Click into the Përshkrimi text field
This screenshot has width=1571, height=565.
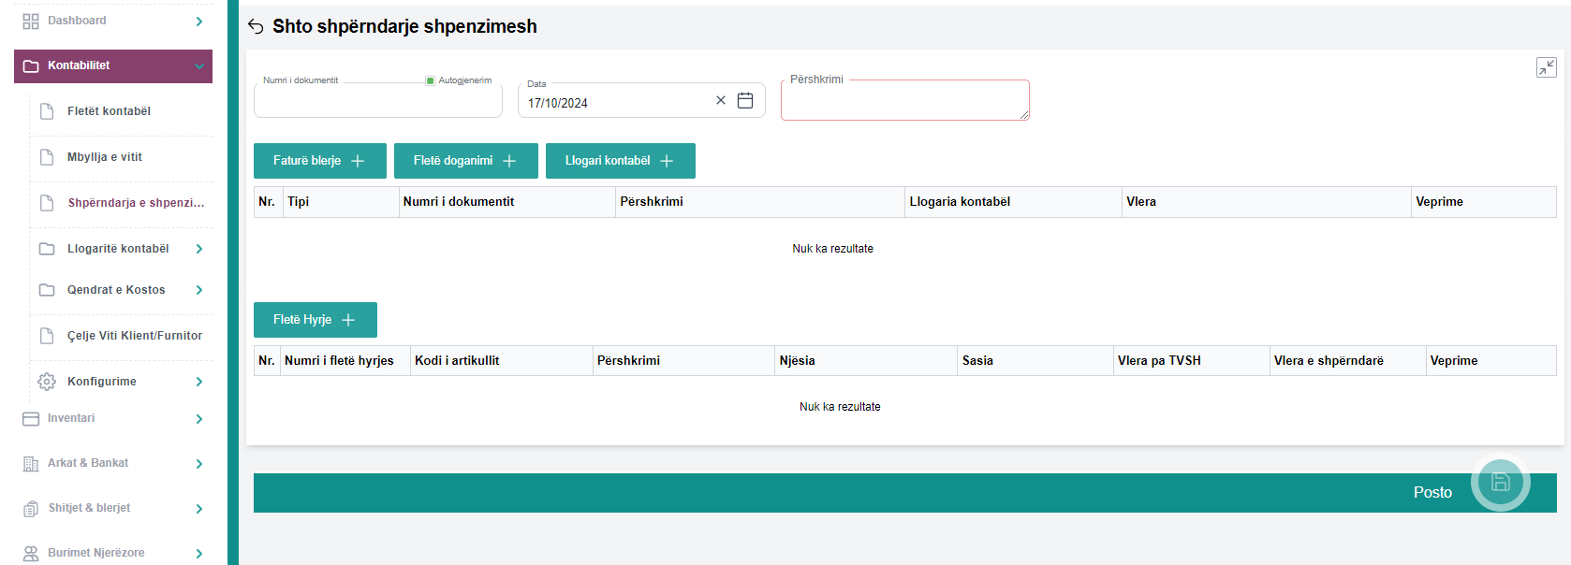click(x=903, y=102)
